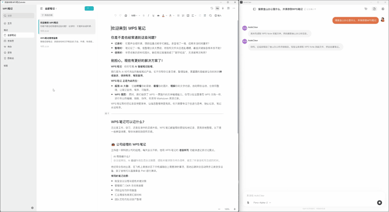Open the note outline panel icon

click(228, 8)
